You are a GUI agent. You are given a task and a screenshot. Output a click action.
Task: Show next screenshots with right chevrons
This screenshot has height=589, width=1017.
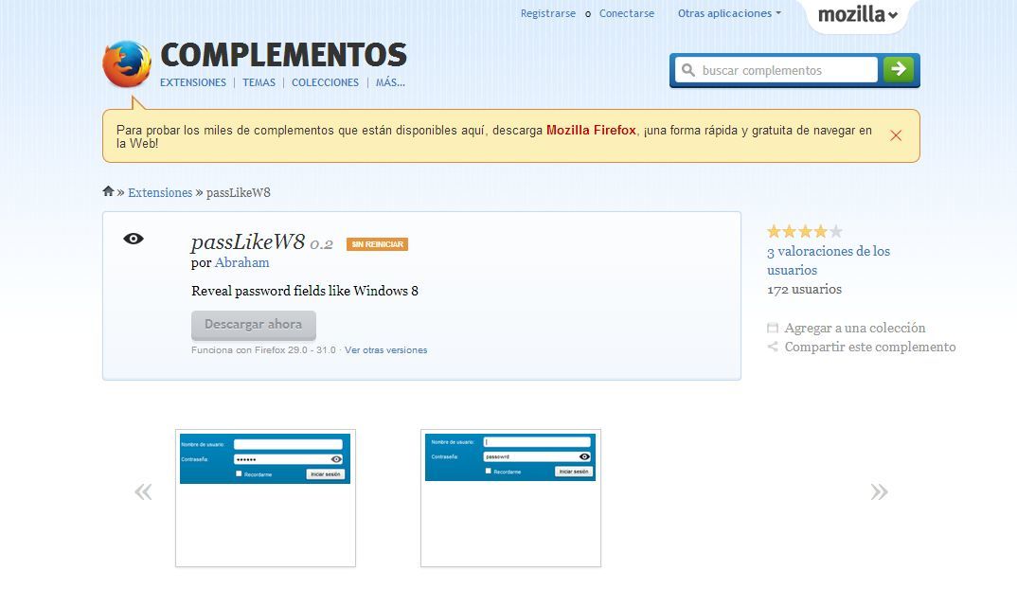(879, 491)
